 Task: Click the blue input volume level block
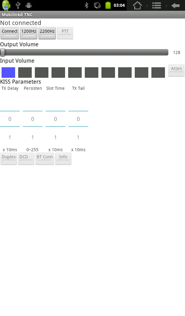8,73
